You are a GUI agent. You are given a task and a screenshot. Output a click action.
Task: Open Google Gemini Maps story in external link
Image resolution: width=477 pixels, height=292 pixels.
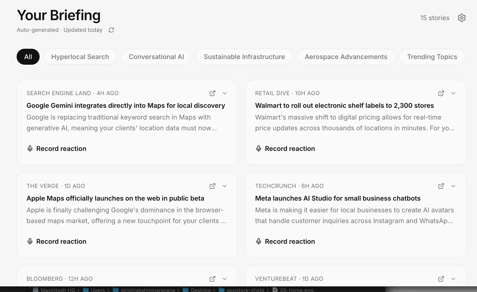point(212,93)
